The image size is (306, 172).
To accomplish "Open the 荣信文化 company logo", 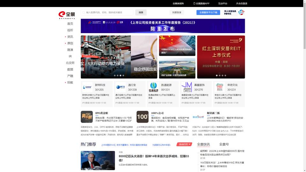I will tap(220, 87).
